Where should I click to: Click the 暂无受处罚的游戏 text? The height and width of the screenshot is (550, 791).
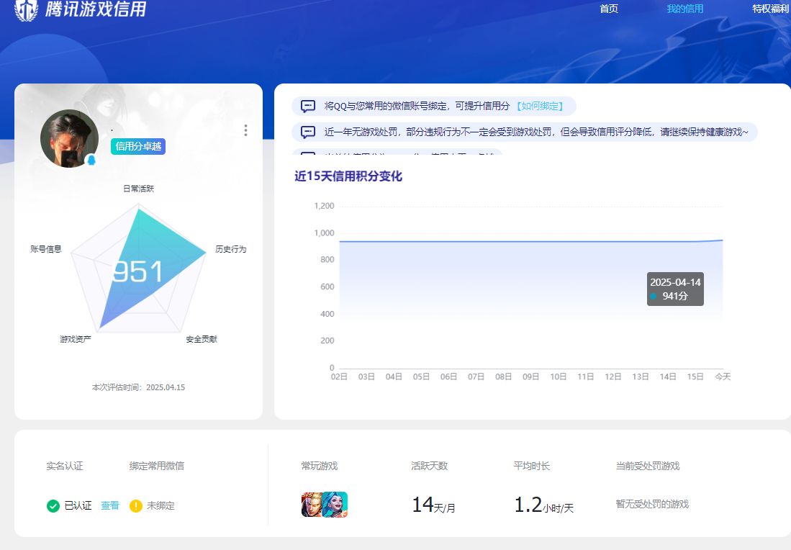click(x=652, y=504)
